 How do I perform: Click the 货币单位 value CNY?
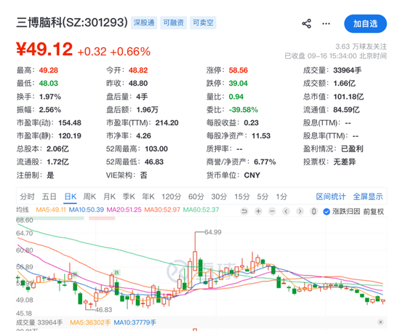252,175
